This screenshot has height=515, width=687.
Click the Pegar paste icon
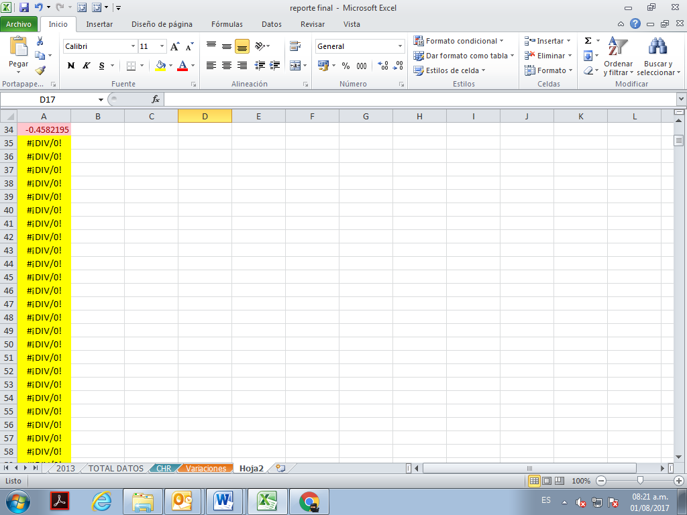[x=18, y=46]
